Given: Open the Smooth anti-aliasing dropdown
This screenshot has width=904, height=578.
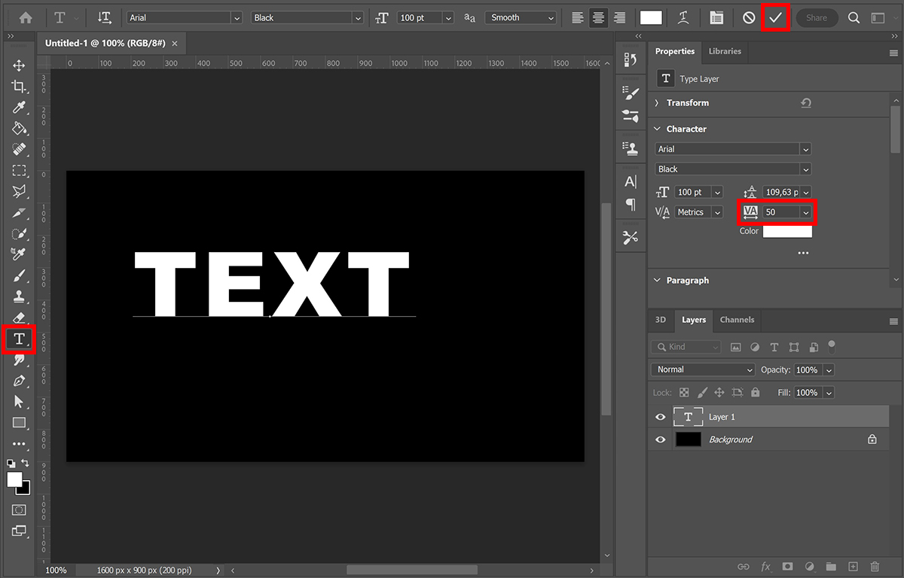Looking at the screenshot, I should 521,17.
